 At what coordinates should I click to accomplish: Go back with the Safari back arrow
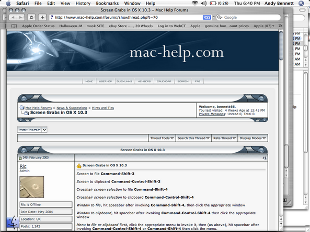point(13,17)
